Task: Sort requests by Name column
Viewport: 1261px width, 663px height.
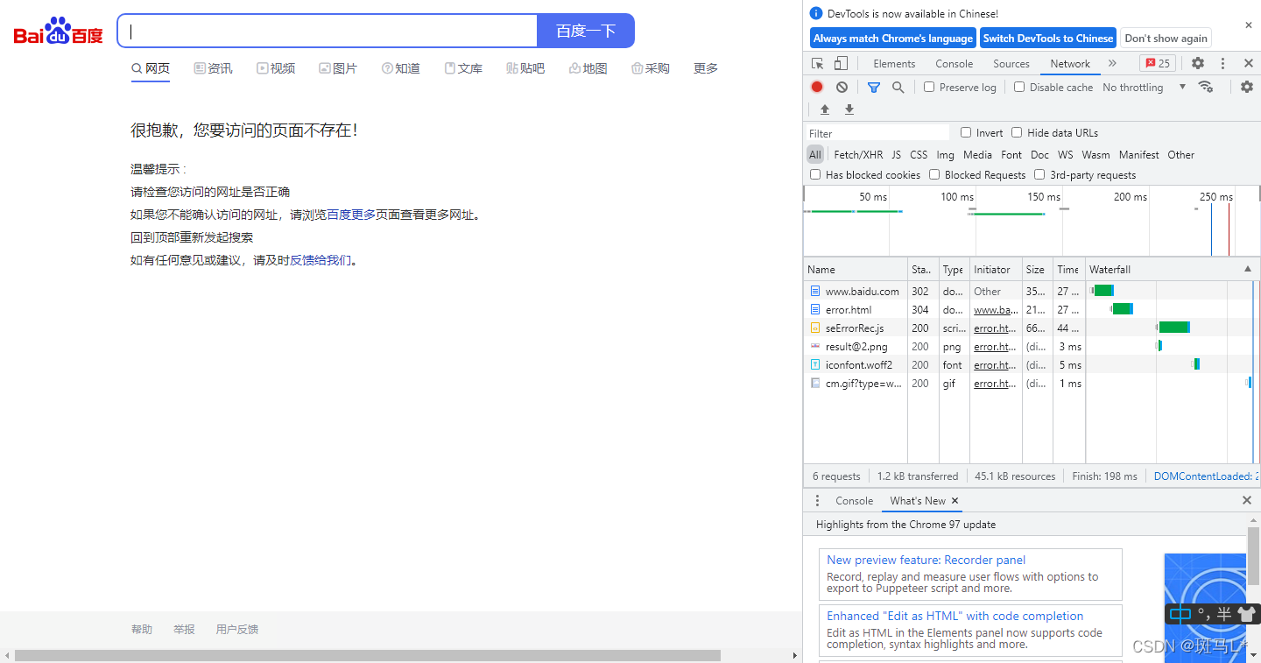Action: [x=856, y=269]
